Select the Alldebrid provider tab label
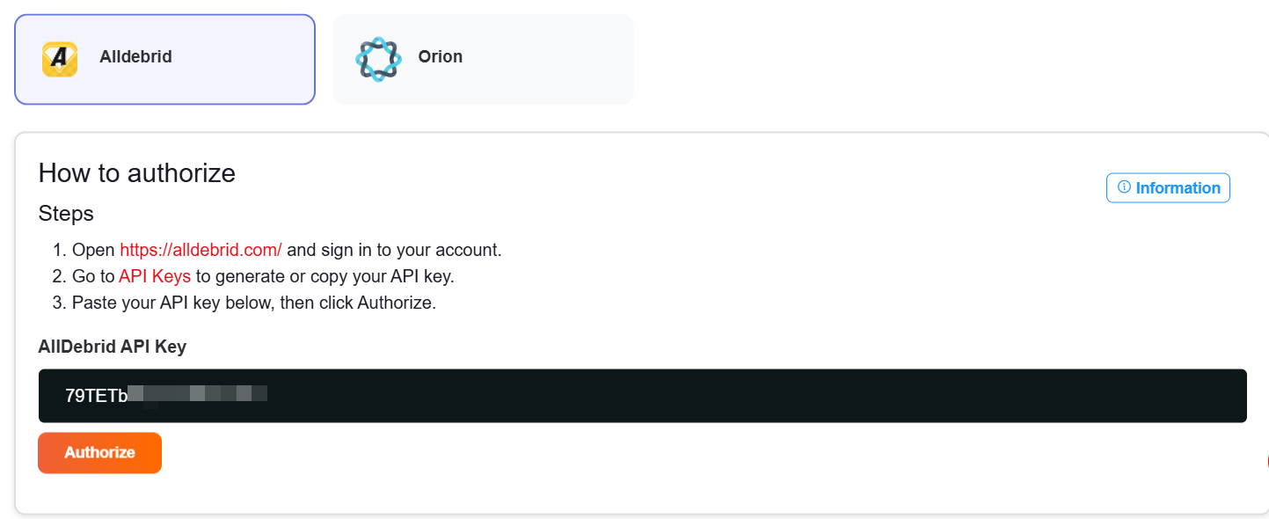1269x519 pixels. coord(135,57)
